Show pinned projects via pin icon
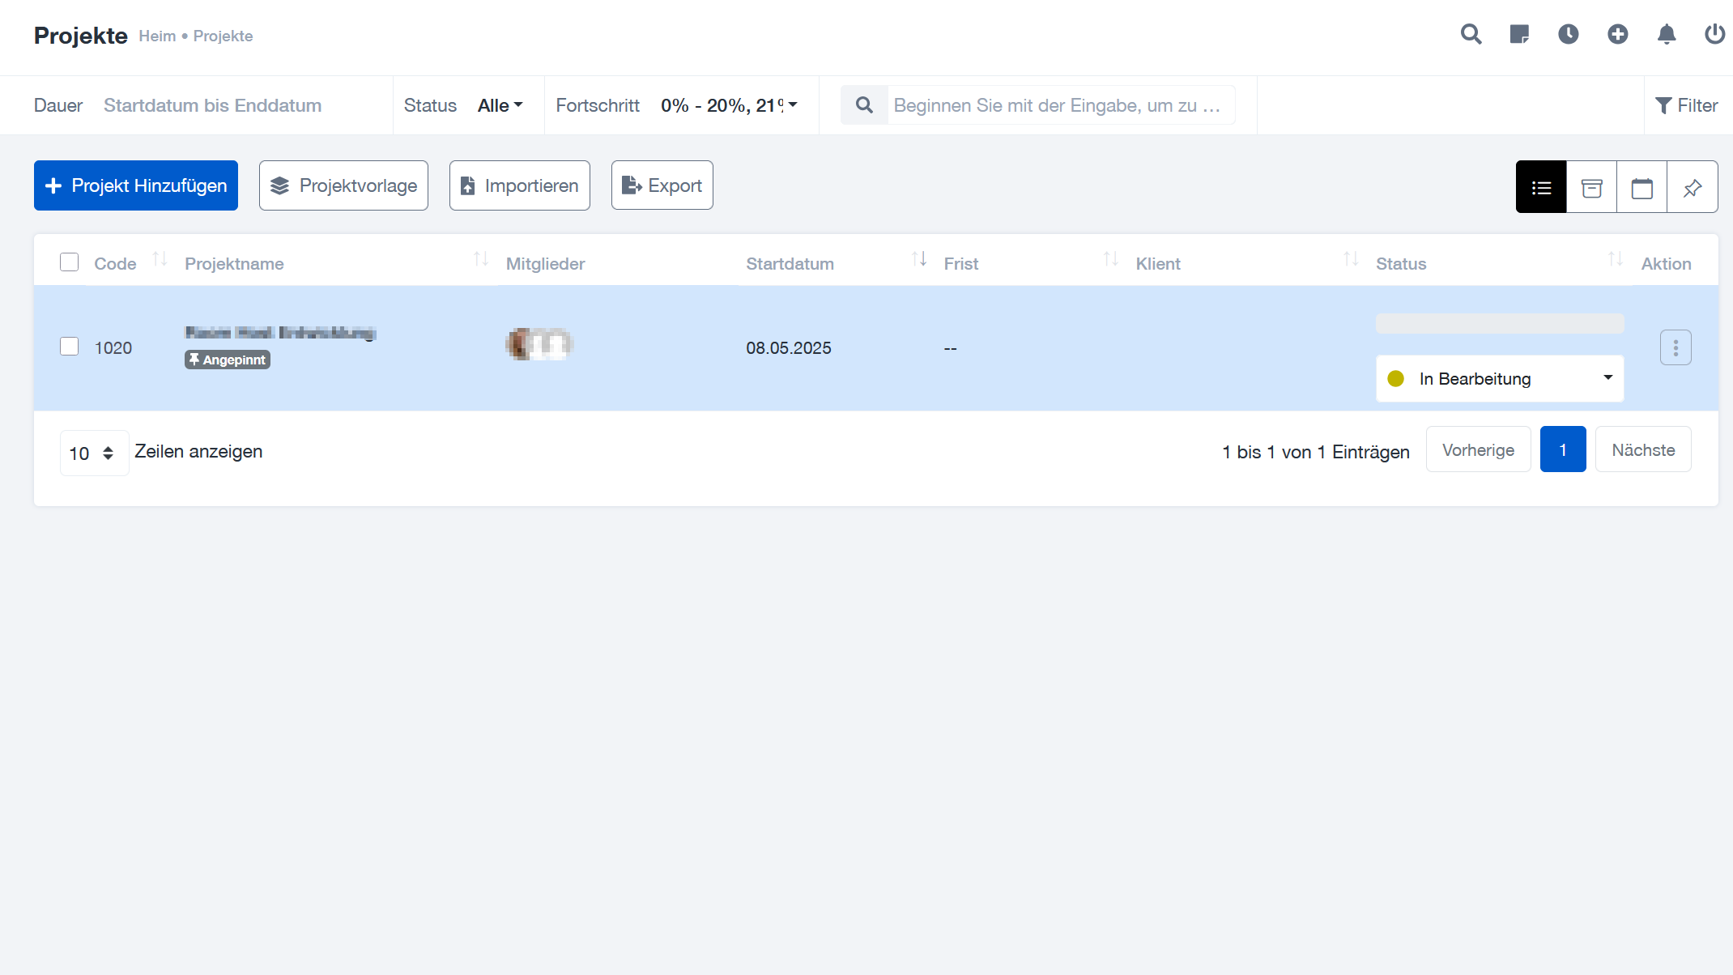 click(1692, 187)
